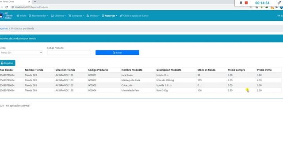Image resolution: width=283 pixels, height=159 pixels.
Task: Click the Imprimir button
Action: [x=8, y=63]
